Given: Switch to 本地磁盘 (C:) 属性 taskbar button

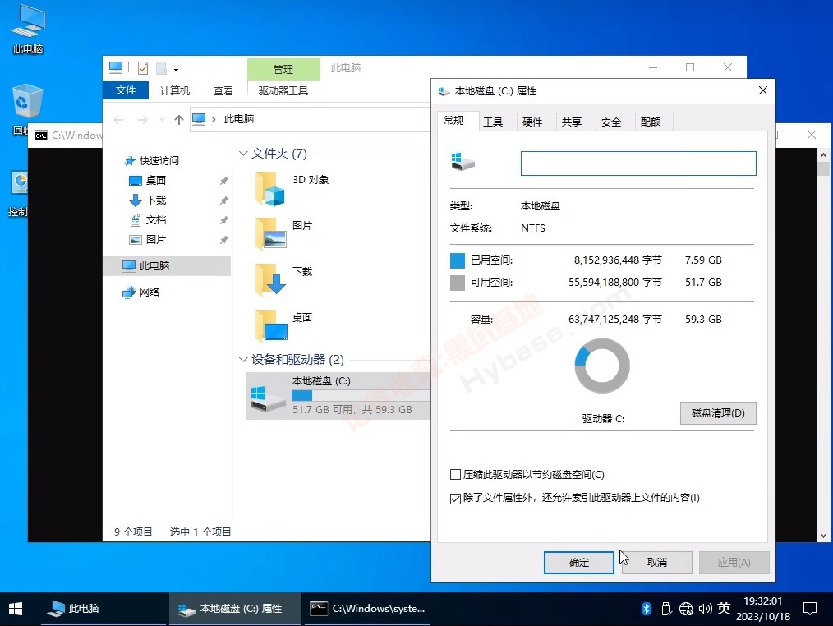Looking at the screenshot, I should 234,609.
